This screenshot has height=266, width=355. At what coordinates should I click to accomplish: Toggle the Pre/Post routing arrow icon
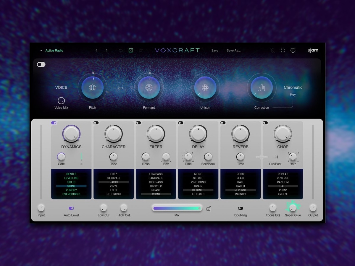point(275,157)
